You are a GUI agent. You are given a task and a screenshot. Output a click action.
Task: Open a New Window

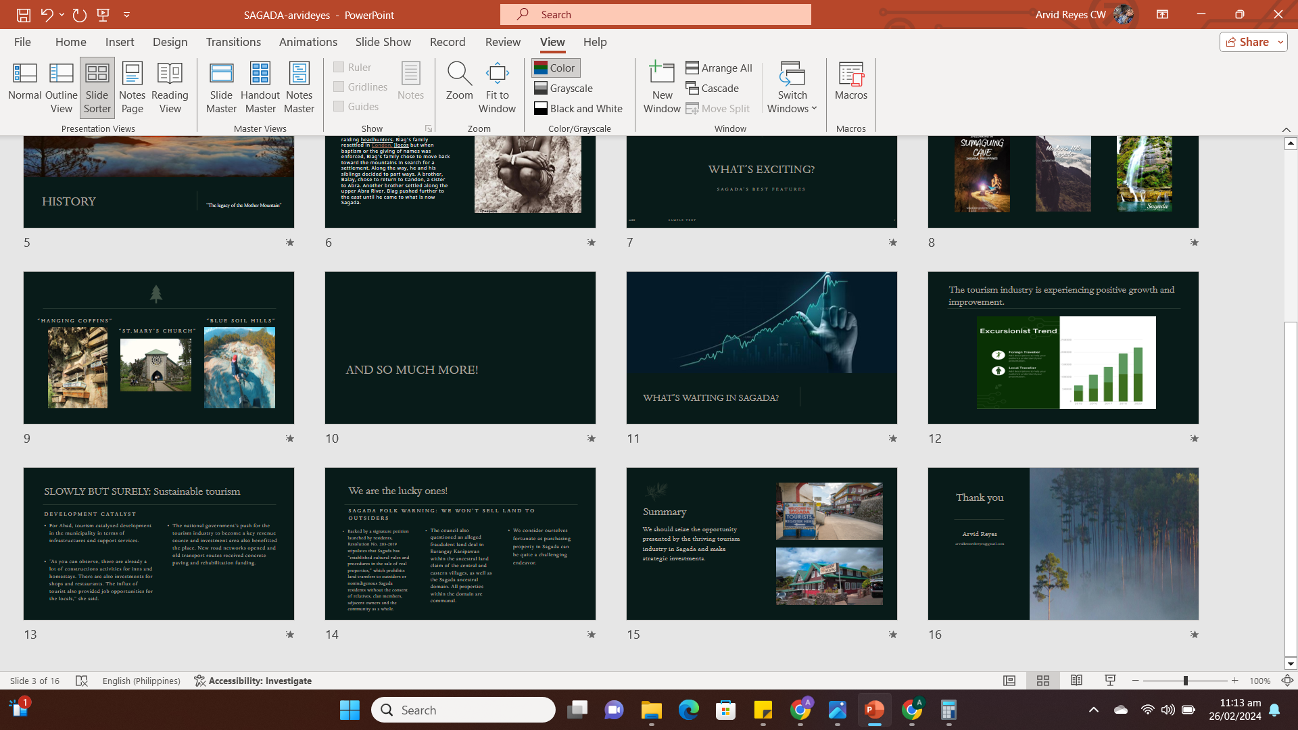[x=662, y=88]
